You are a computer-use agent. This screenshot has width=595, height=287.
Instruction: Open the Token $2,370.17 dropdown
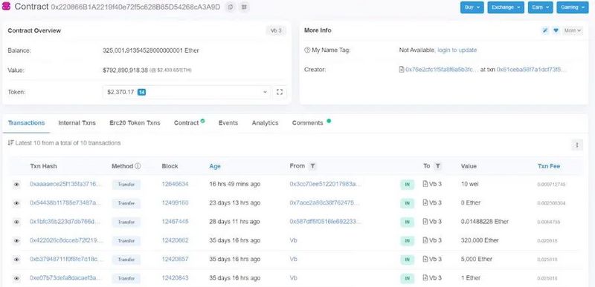click(187, 92)
